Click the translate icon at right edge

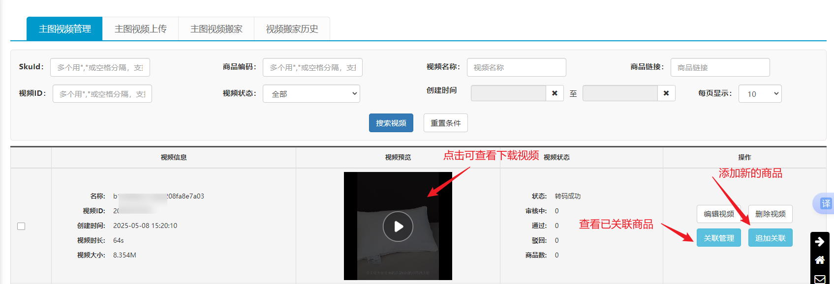825,203
